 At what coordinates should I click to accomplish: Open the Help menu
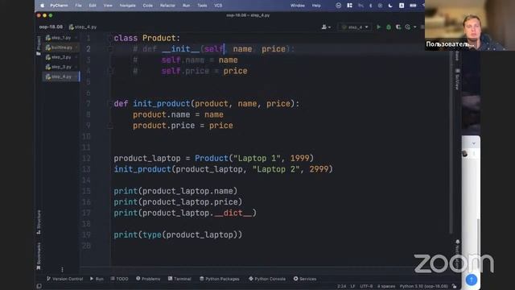(x=316, y=6)
